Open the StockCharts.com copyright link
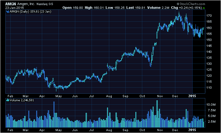 pos(191,4)
